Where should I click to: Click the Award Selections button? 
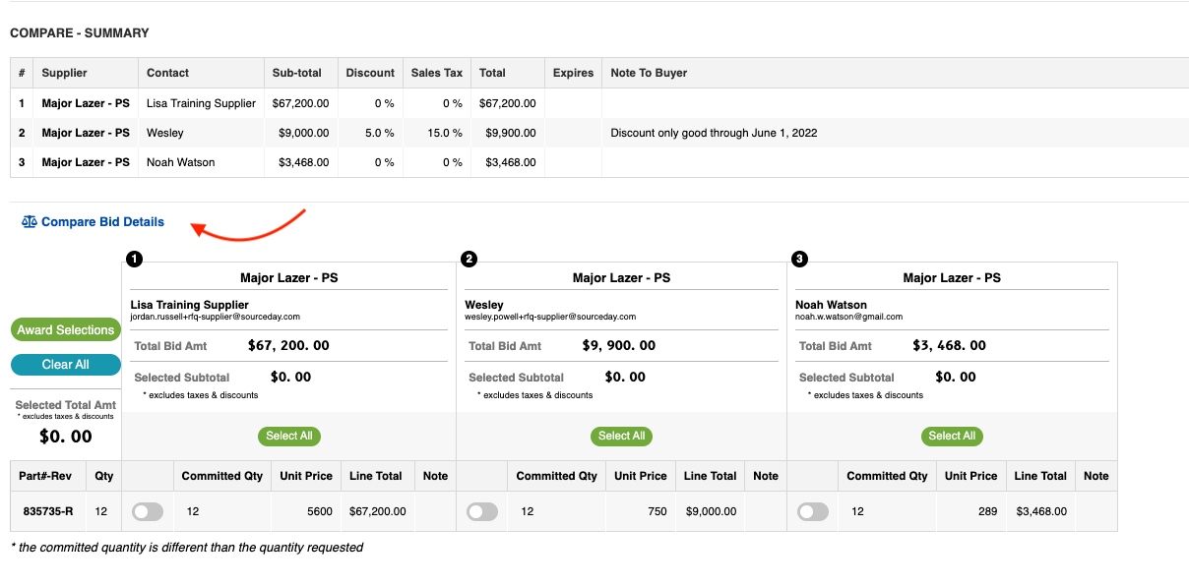[x=66, y=330]
